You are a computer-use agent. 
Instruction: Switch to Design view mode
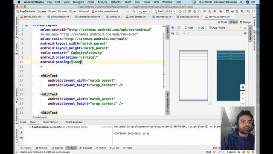click(245, 22)
